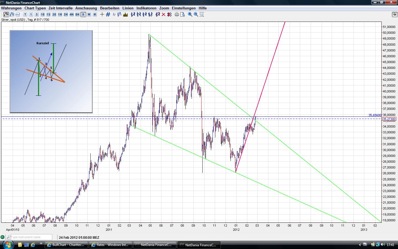
Task: Toggle the weekly (W) interval button
Action: [x=89, y=14]
